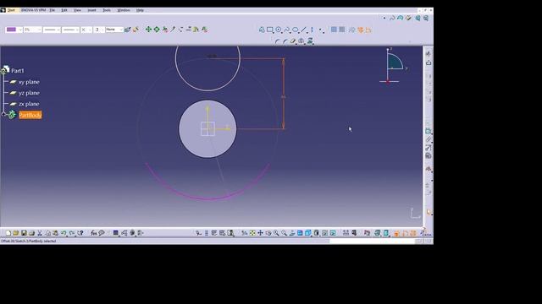Open the Formula fx icon

94,233
